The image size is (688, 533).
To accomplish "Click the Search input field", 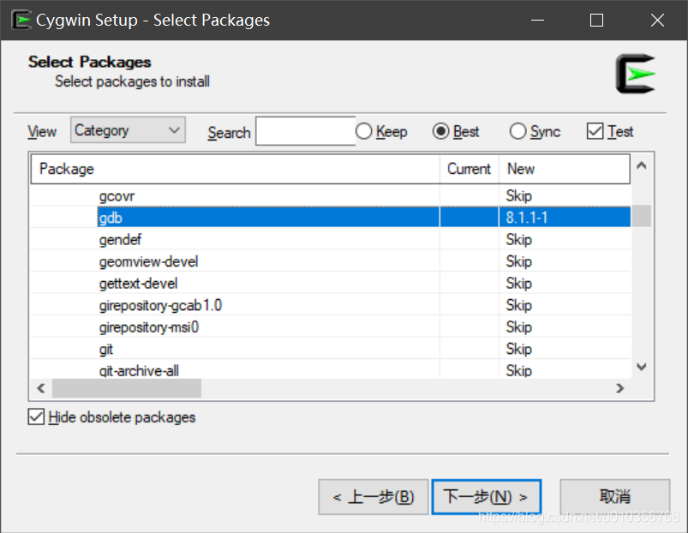I will pyautogui.click(x=305, y=131).
